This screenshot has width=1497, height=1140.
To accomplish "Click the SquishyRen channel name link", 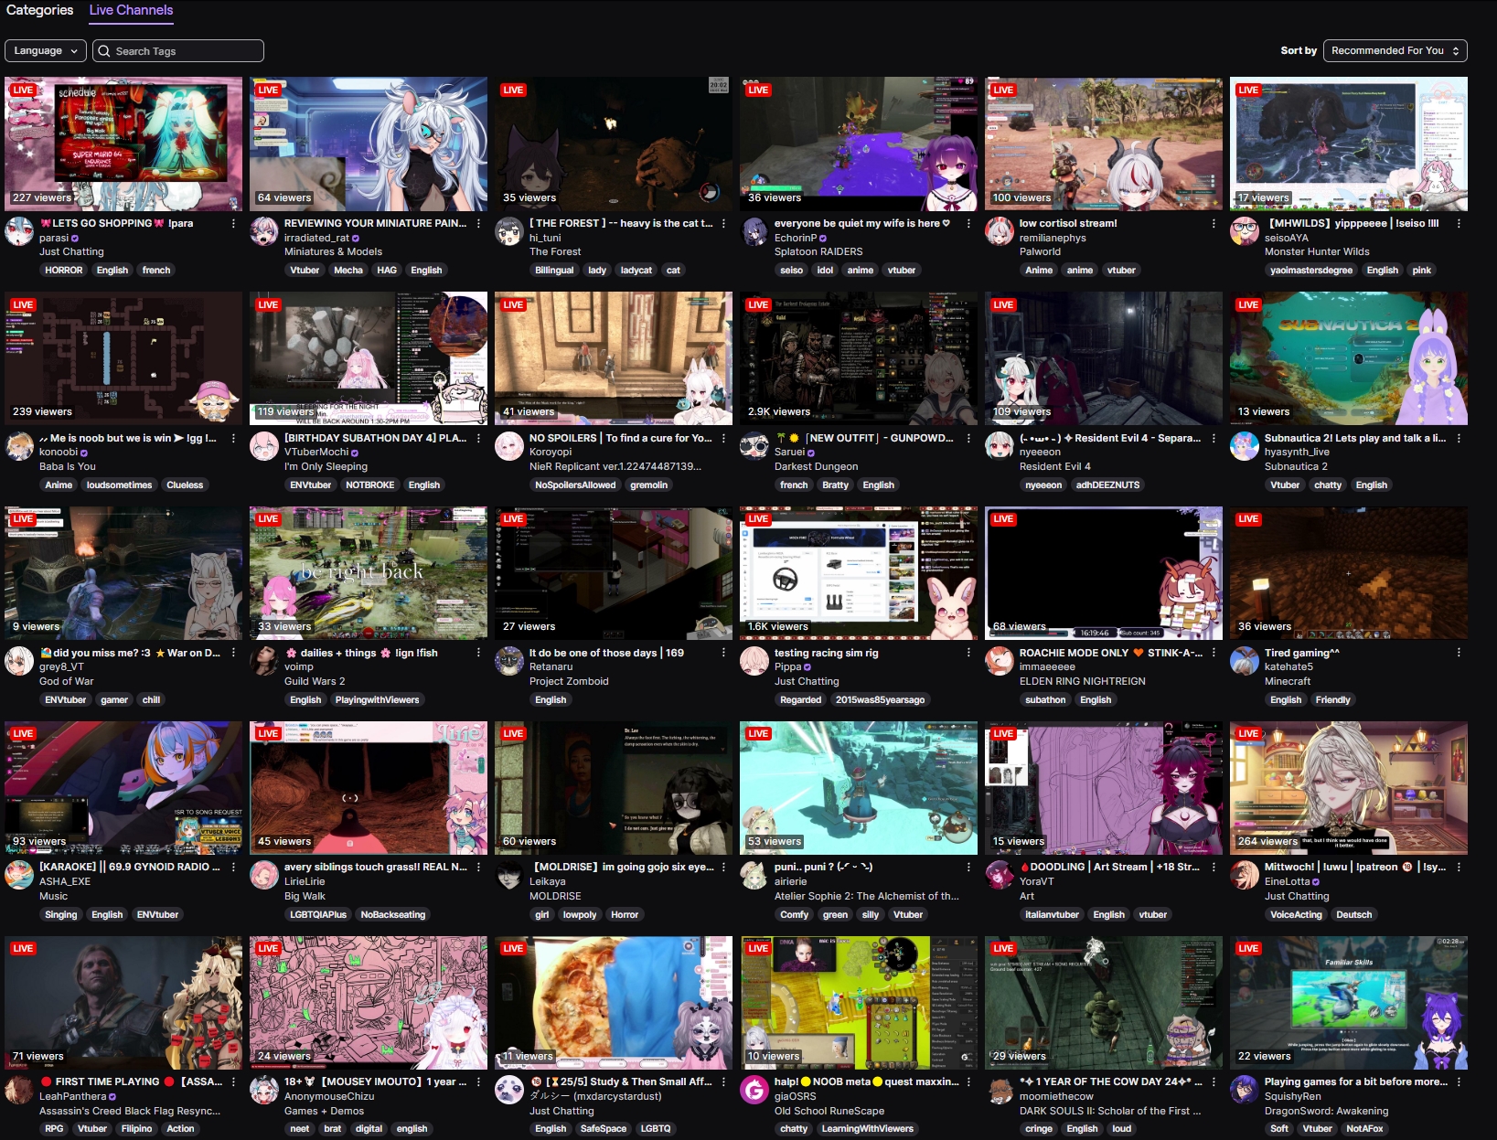I will (x=1293, y=1096).
